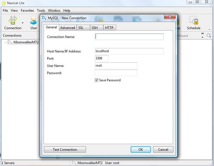Viewport: 214px width, 166px height.
Task: Confirm with the OK button
Action: pos(141,150)
